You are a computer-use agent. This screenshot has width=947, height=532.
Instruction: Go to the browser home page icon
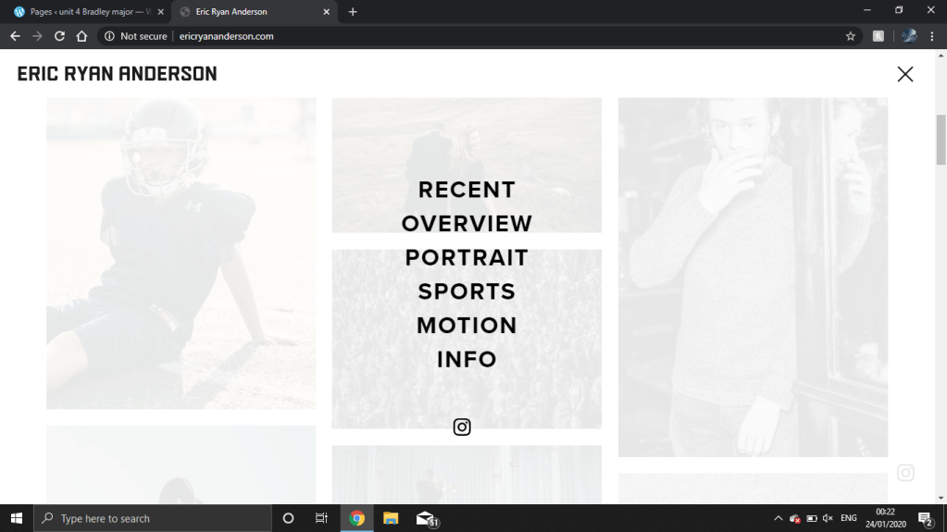81,36
